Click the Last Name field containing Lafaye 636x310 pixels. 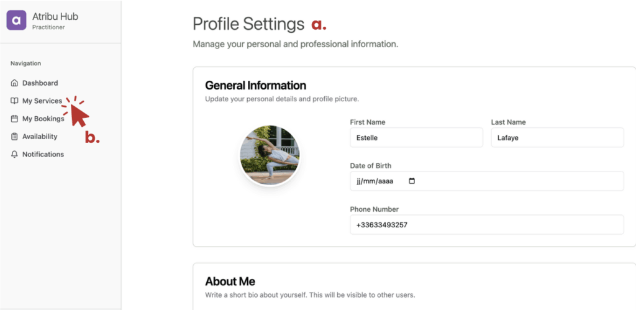tap(557, 138)
